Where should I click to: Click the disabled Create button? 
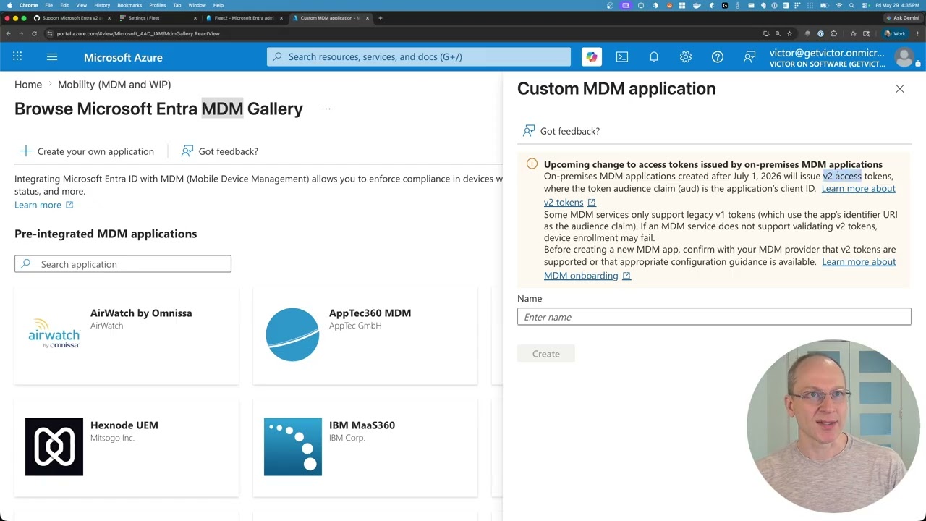click(x=546, y=353)
